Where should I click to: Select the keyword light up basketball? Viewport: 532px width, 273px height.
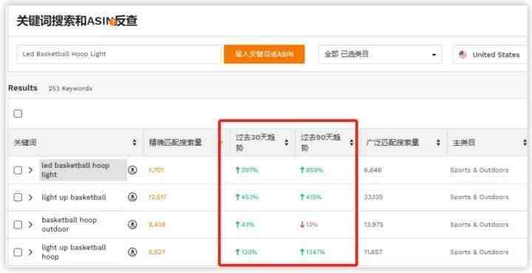74,198
